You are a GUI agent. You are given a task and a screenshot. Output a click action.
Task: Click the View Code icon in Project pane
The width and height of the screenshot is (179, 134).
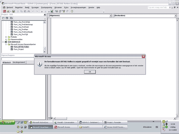coord(4,18)
